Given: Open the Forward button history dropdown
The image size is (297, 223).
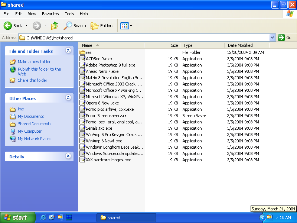Looking at the screenshot, I should [x=45, y=26].
